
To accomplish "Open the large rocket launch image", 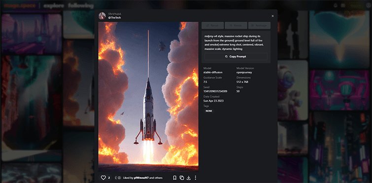I will (x=148, y=97).
